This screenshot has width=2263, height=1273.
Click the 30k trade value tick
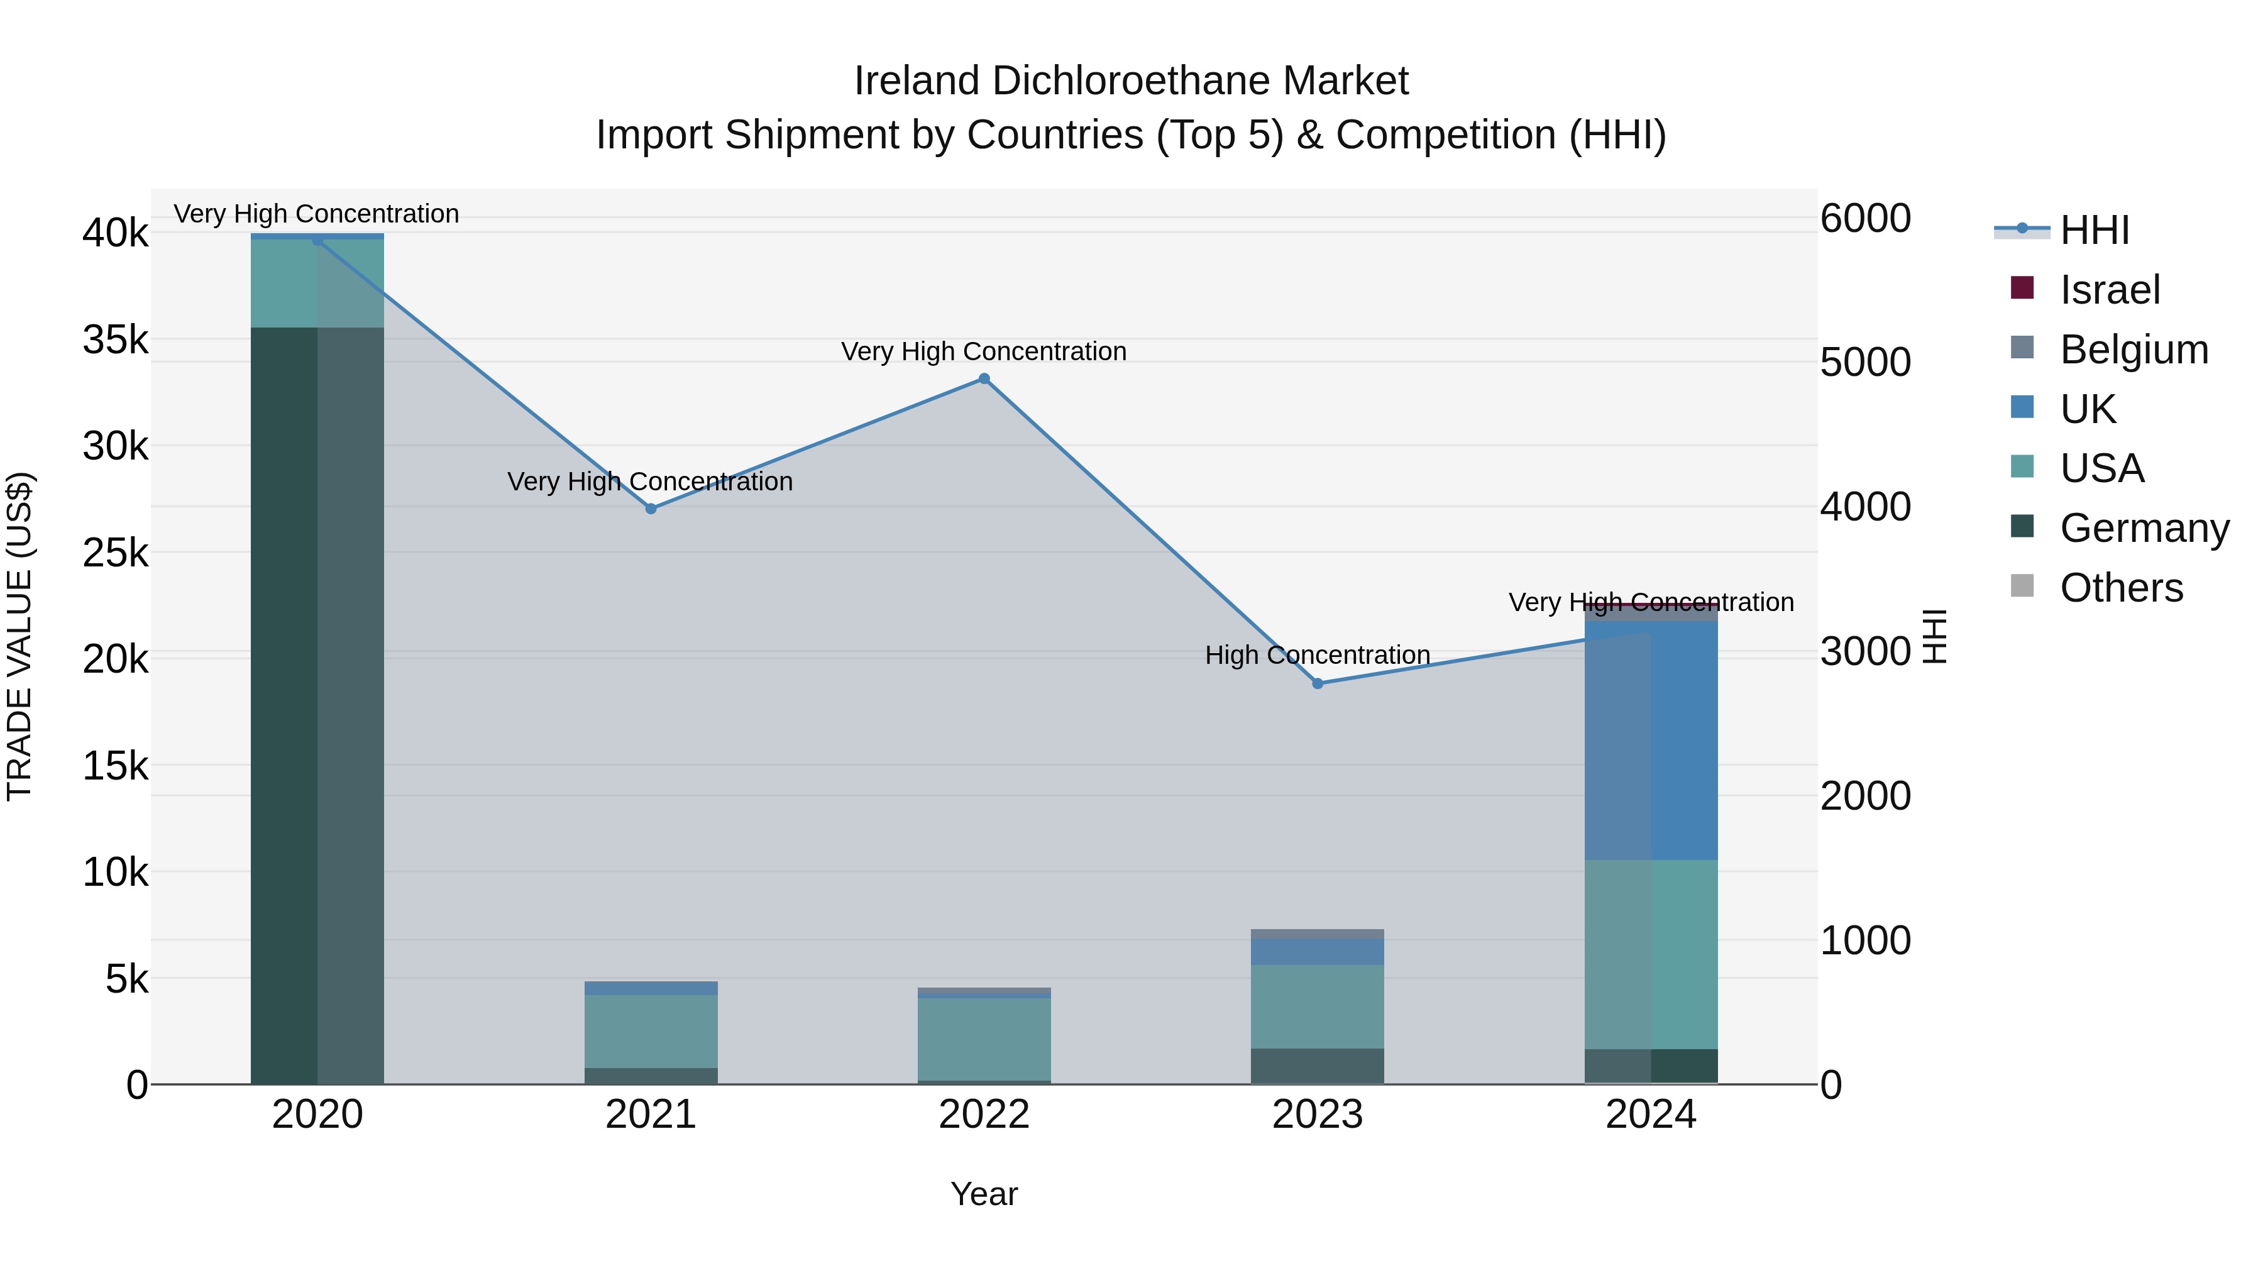(115, 446)
